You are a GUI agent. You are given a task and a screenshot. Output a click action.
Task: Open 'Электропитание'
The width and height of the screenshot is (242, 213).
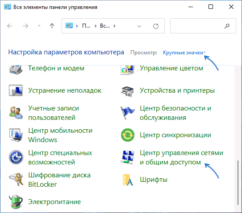pos(54,202)
